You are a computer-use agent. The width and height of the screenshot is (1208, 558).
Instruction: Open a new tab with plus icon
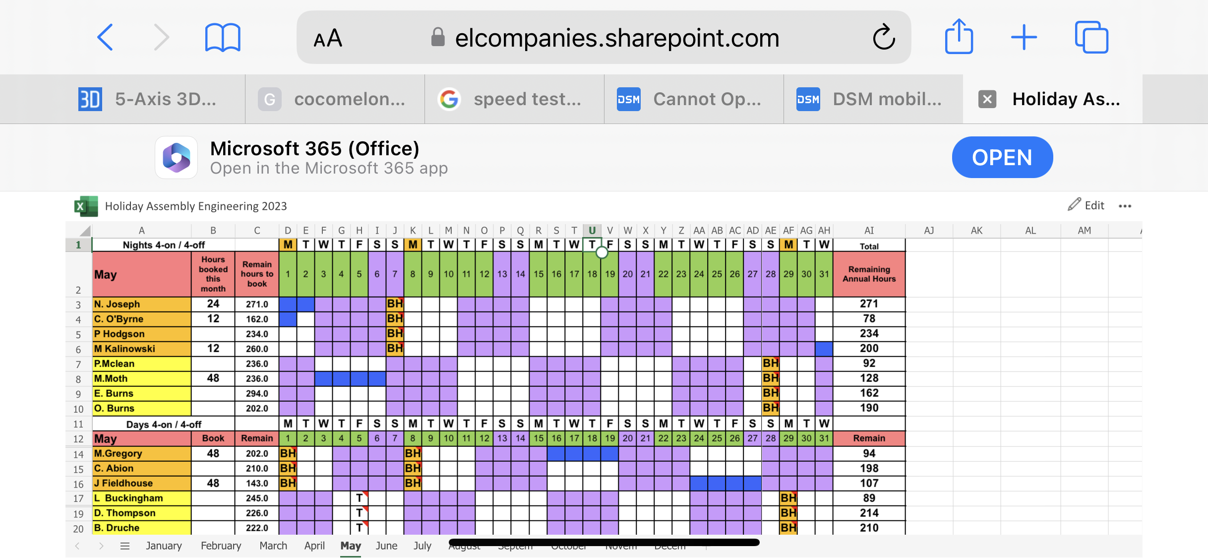click(x=1024, y=37)
